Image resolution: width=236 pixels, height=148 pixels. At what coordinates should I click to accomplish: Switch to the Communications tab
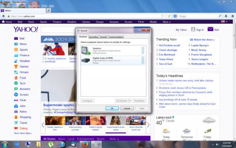pyautogui.click(x=116, y=37)
